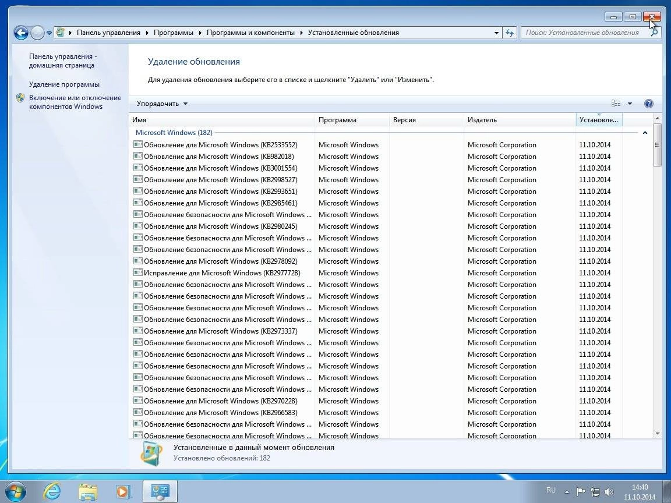
Task: Click Установленные обновления breadcrumb
Action: point(354,33)
